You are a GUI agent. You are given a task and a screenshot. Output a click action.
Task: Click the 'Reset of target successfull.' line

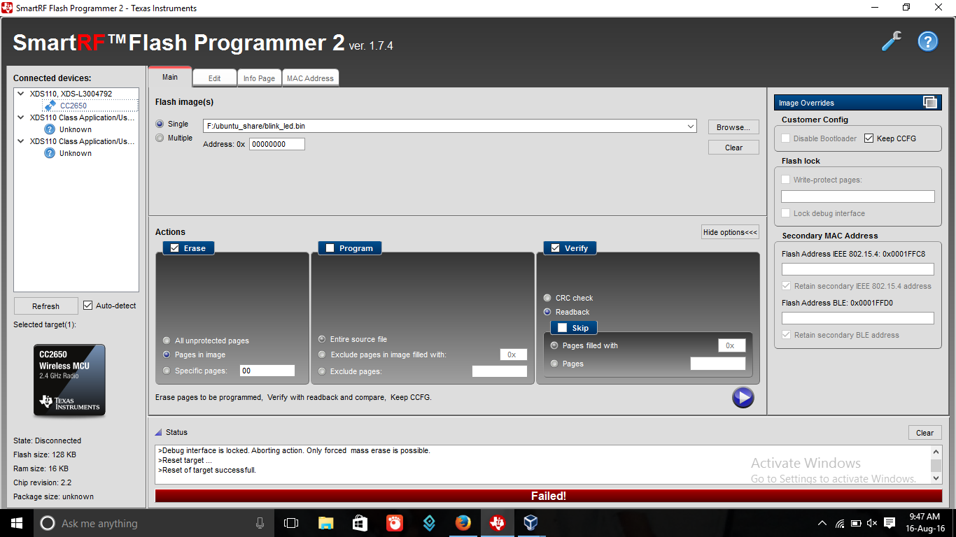[x=207, y=470]
